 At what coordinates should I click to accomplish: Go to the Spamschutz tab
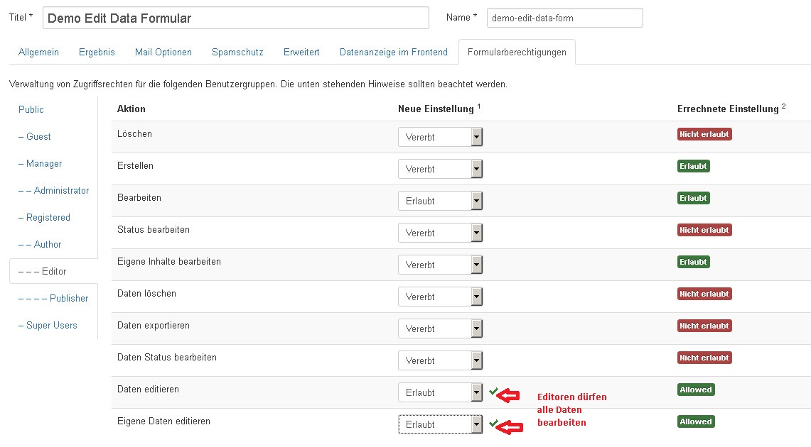point(237,52)
